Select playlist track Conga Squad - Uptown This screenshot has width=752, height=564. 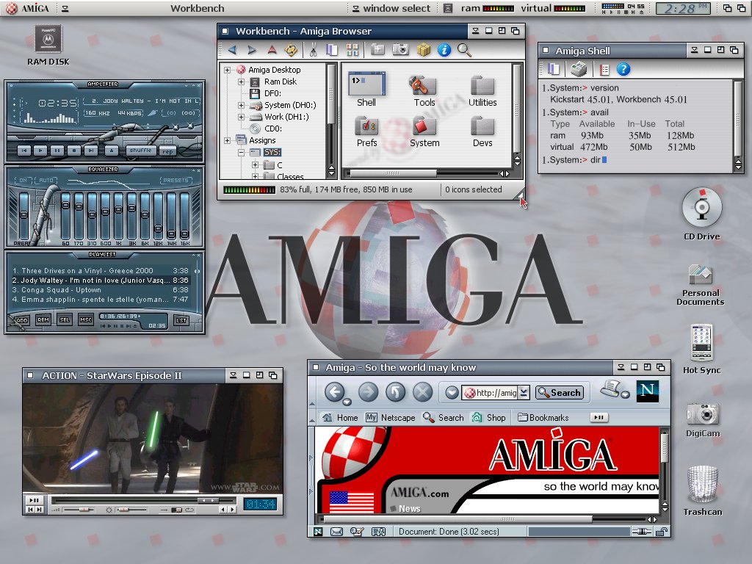(100, 289)
